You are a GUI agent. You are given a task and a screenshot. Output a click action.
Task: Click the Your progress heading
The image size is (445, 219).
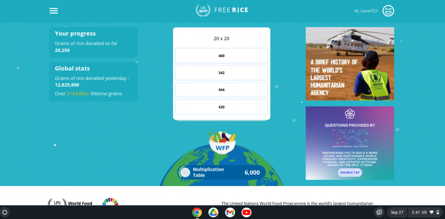[x=75, y=34]
